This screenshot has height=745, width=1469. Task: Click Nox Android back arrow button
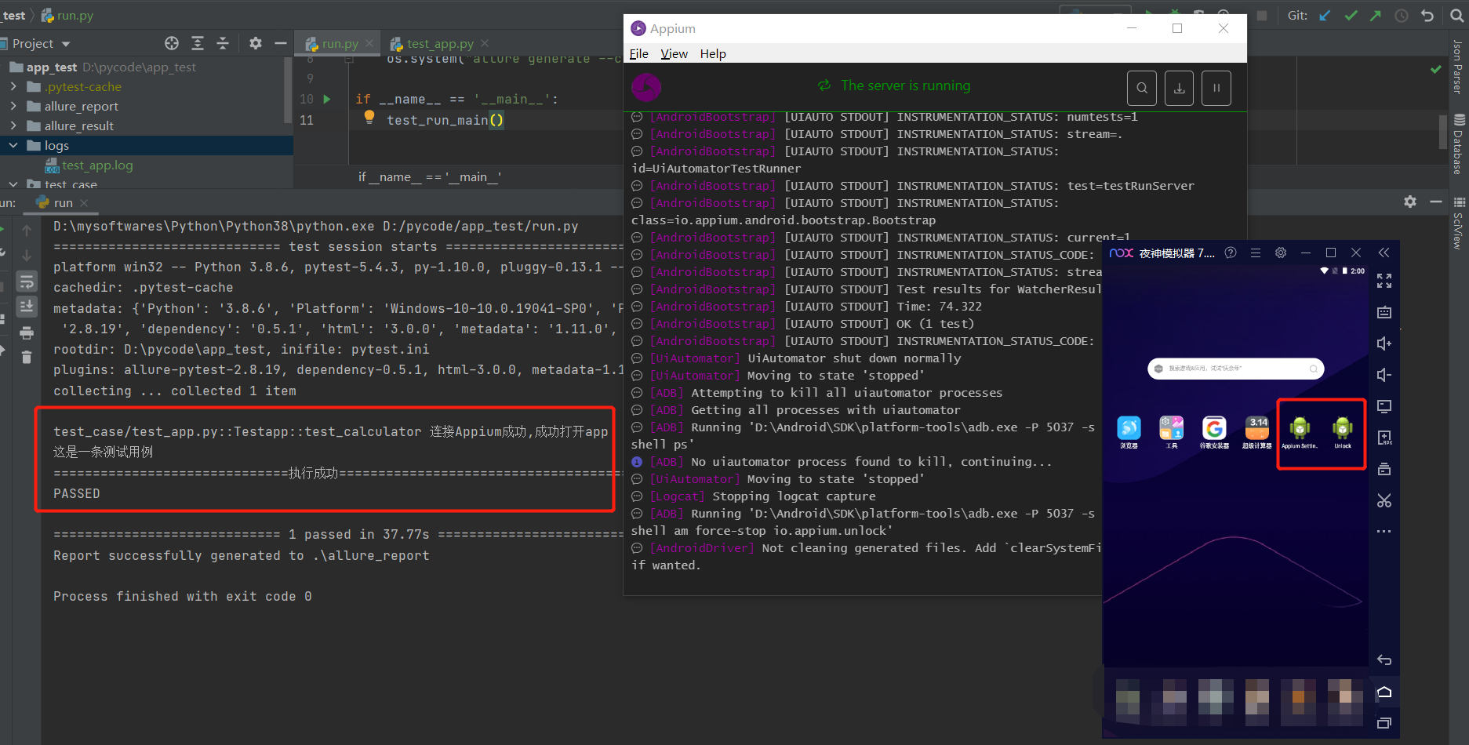click(x=1384, y=660)
